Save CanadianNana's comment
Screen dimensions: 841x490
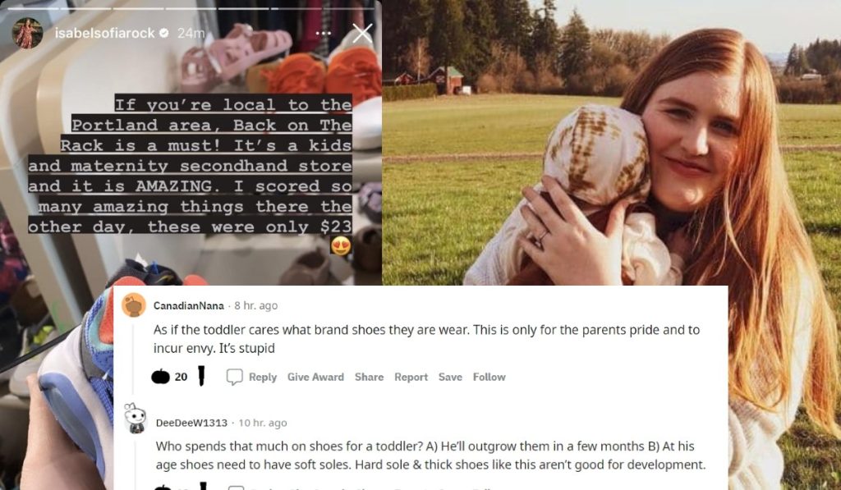[450, 377]
